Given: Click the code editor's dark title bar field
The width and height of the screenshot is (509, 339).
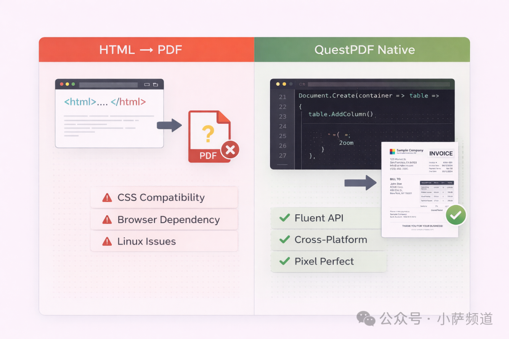Looking at the screenshot, I should coord(378,84).
